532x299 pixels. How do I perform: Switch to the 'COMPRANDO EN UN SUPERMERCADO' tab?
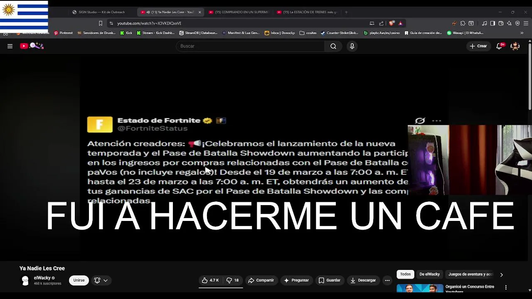pos(239,12)
